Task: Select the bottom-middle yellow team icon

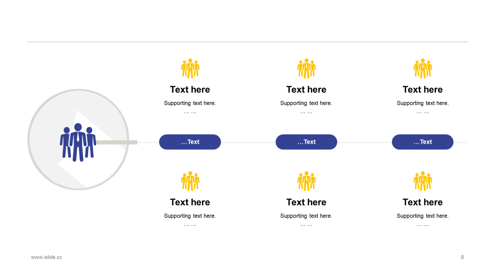Action: (x=307, y=181)
